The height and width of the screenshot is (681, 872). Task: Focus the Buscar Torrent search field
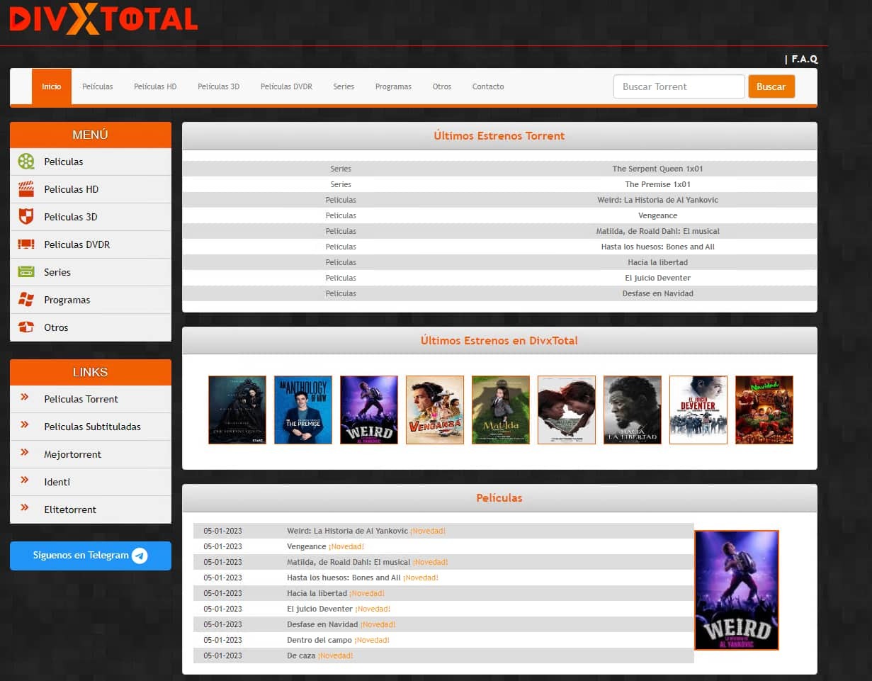coord(679,86)
